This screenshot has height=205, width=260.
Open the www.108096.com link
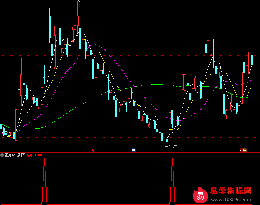click(231, 199)
